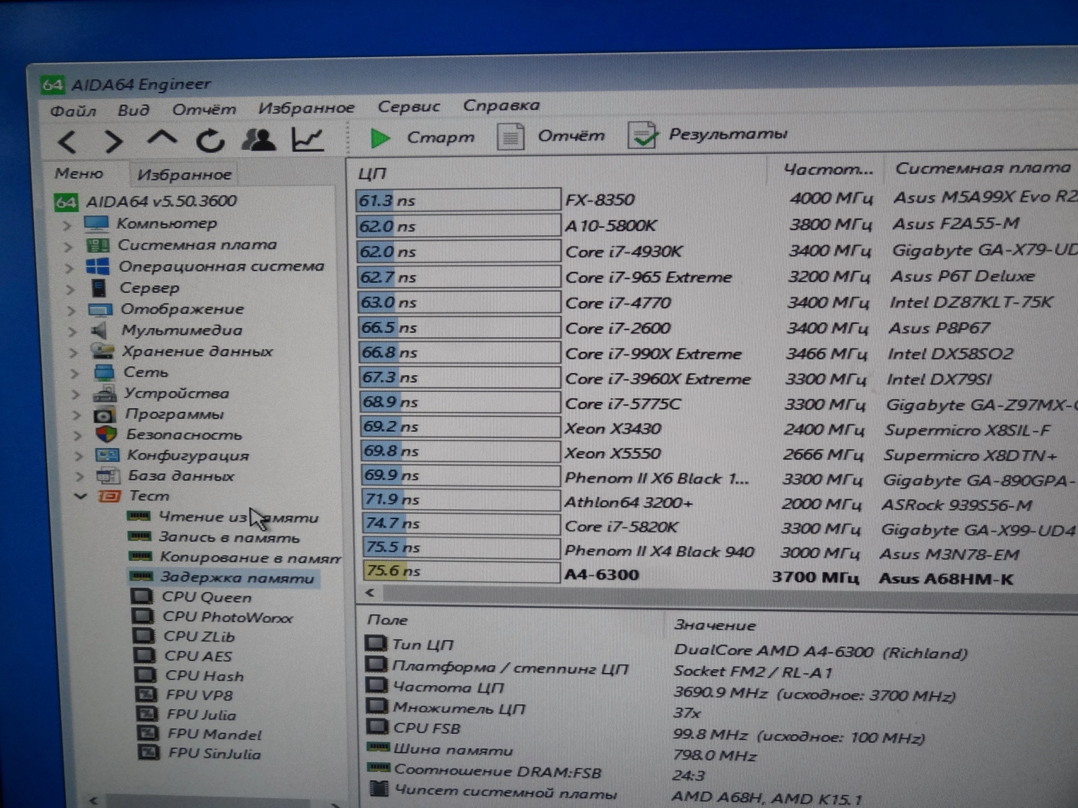Image resolution: width=1078 pixels, height=808 pixels.
Task: Expand the Безопасность tree node
Action: pyautogui.click(x=77, y=436)
